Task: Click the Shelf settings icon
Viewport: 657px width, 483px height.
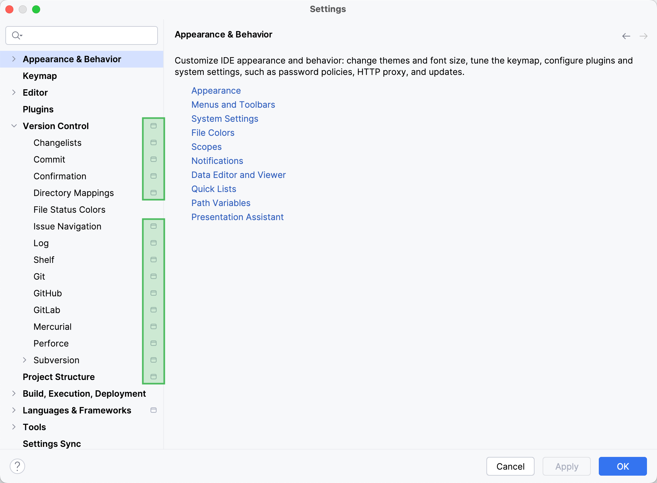Action: [154, 260]
